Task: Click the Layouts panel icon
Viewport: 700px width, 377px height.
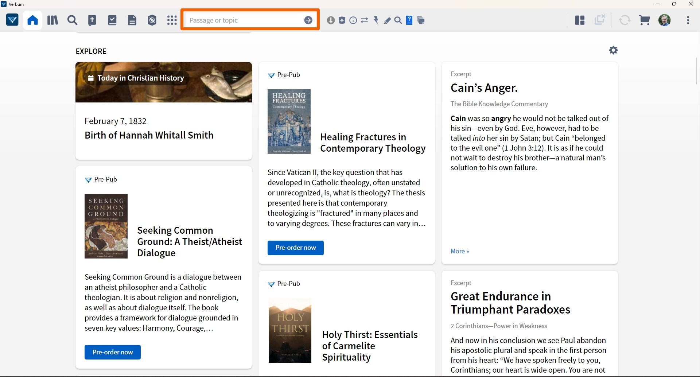Action: click(x=580, y=20)
